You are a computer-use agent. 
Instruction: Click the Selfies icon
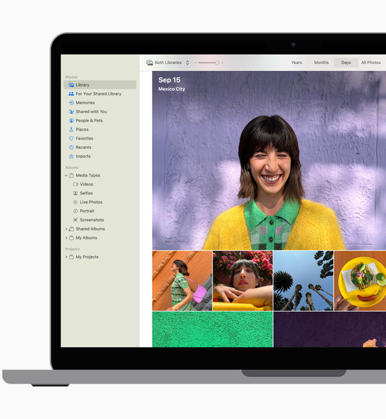click(x=76, y=193)
